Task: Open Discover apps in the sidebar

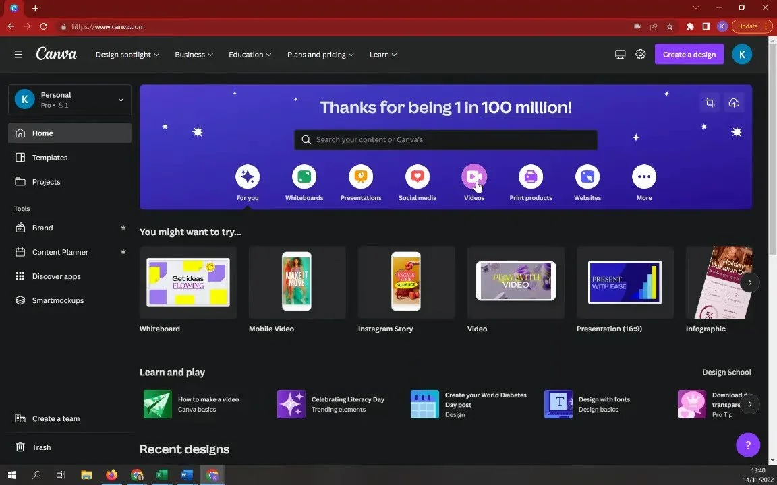Action: [70, 276]
